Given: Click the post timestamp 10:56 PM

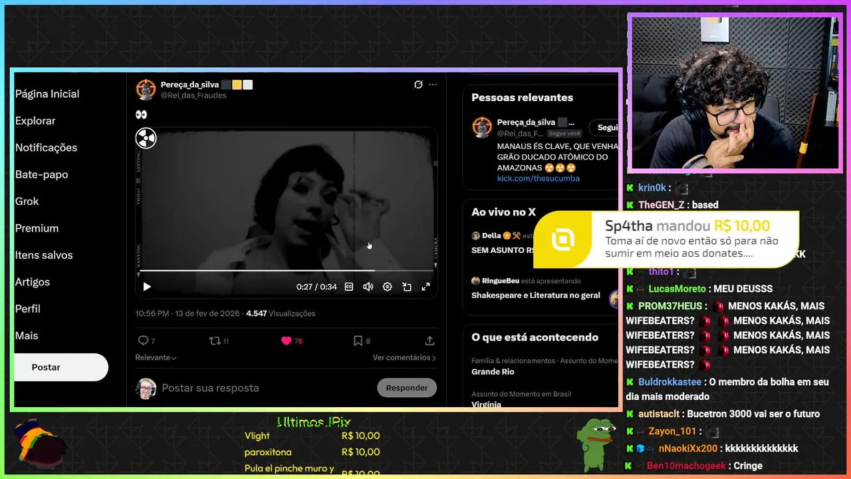Looking at the screenshot, I should tap(188, 313).
